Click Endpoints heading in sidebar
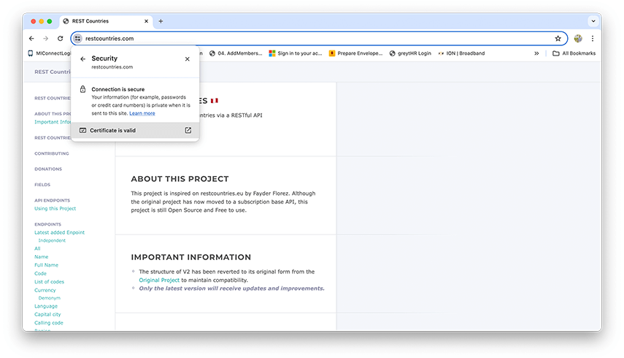Image resolution: width=624 pixels, height=358 pixels. coord(47,224)
